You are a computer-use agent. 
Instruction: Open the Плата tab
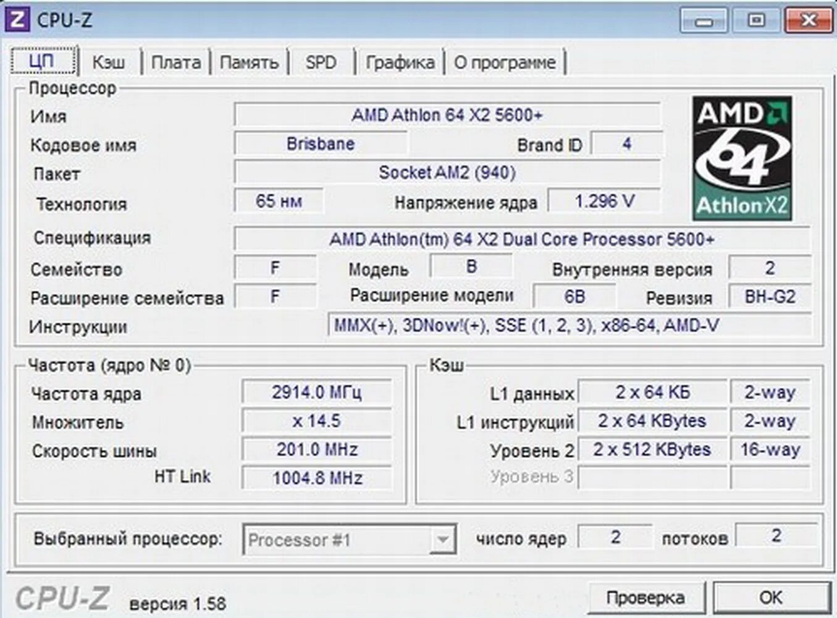tap(176, 62)
